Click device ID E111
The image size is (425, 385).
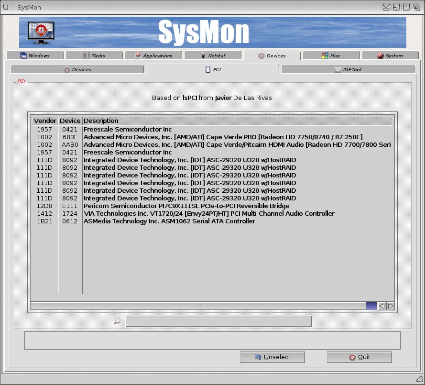70,206
